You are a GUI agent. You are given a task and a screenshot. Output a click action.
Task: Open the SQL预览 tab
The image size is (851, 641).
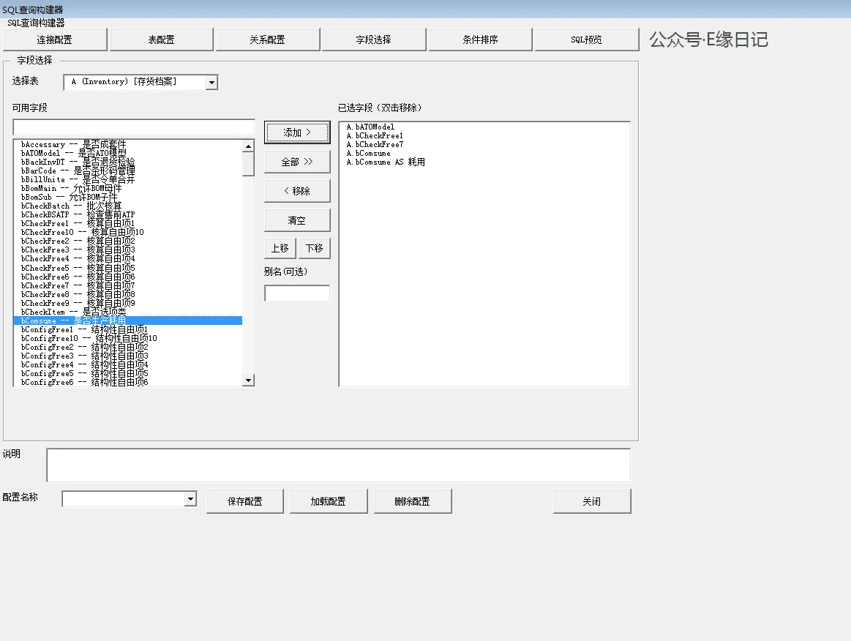(587, 40)
